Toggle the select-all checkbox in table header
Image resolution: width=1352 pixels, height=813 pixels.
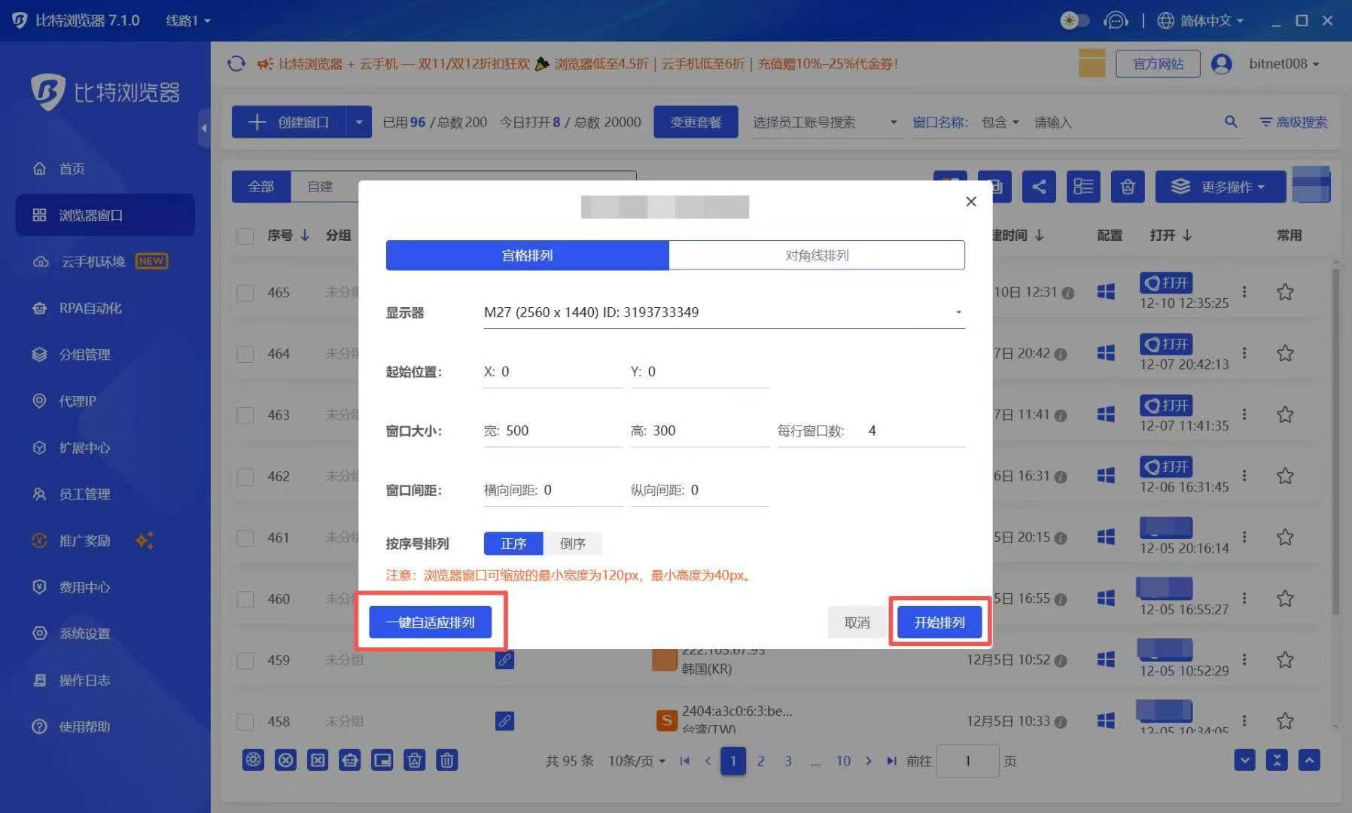point(245,235)
